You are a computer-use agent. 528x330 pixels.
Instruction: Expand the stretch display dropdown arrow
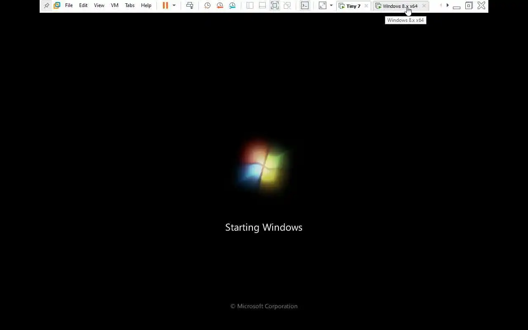pos(331,6)
